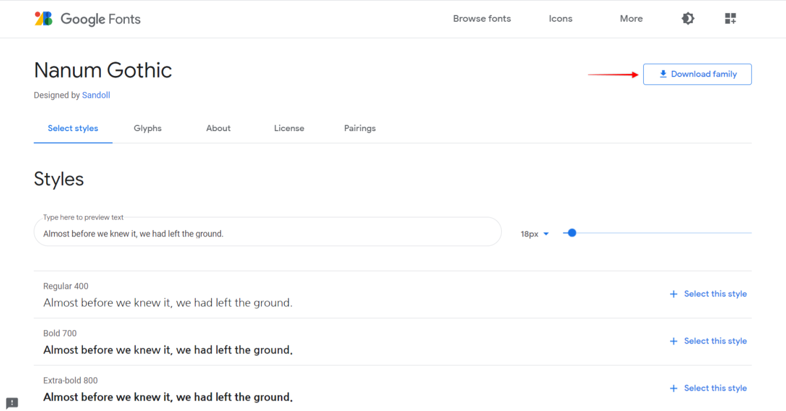
Task: Switch to the Glyphs tab
Action: click(x=148, y=128)
